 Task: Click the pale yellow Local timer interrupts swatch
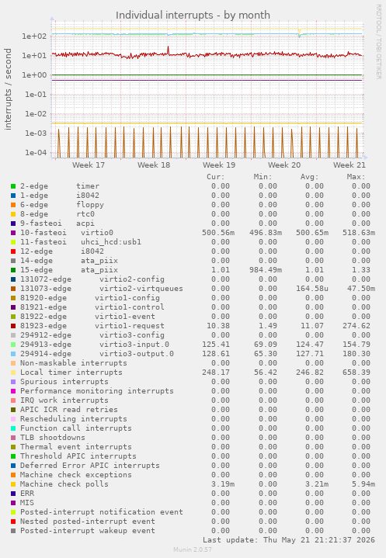coord(13,373)
